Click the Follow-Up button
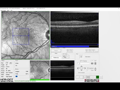This screenshot has height=90, width=120. pyautogui.click(x=56, y=57)
